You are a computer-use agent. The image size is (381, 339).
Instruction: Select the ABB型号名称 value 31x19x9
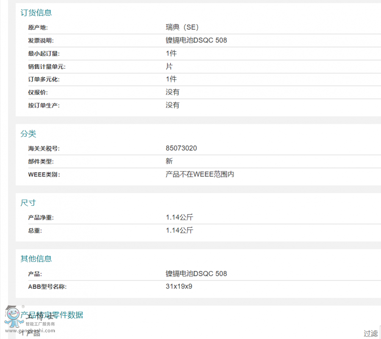[x=179, y=286]
